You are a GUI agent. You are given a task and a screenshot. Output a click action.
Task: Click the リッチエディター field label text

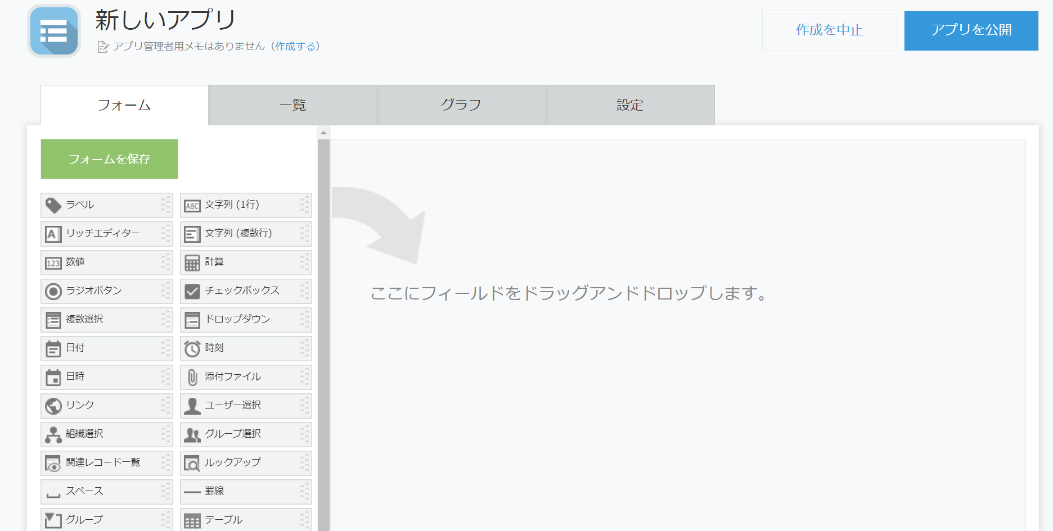click(103, 233)
